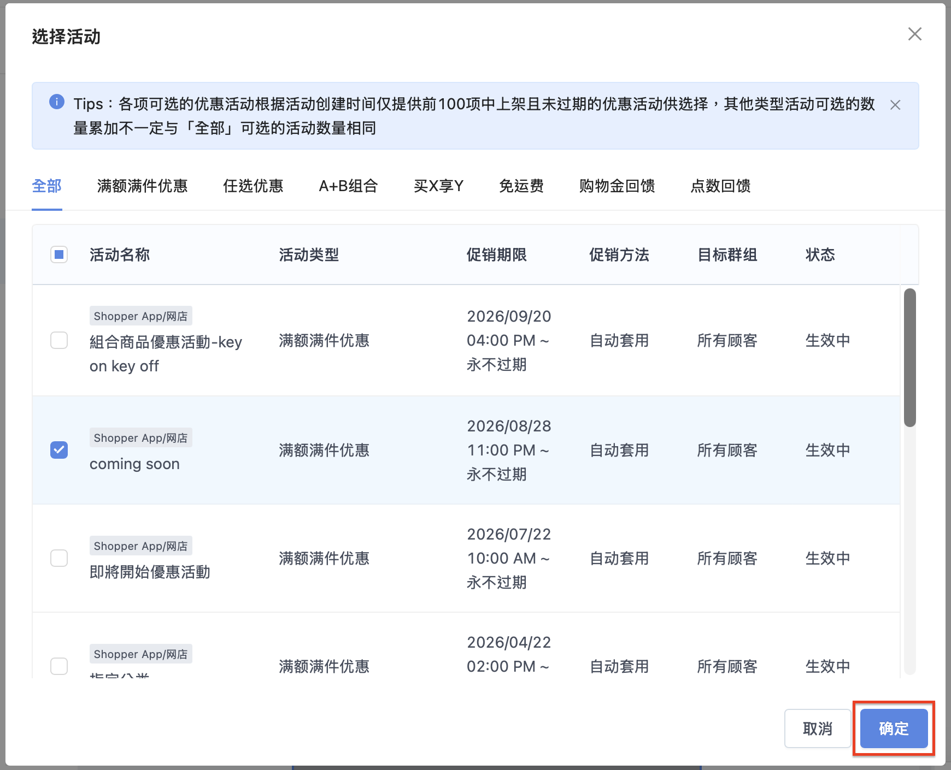Click the 2026/08/28 11:00 PM date cell

pos(509,450)
